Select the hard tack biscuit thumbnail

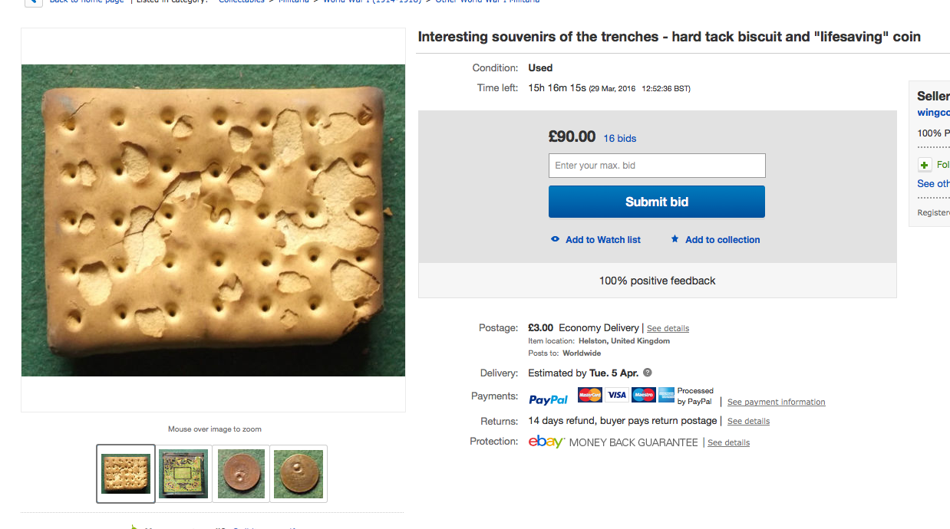pos(126,474)
